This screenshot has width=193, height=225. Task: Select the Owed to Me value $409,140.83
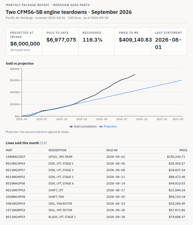tap(135, 40)
